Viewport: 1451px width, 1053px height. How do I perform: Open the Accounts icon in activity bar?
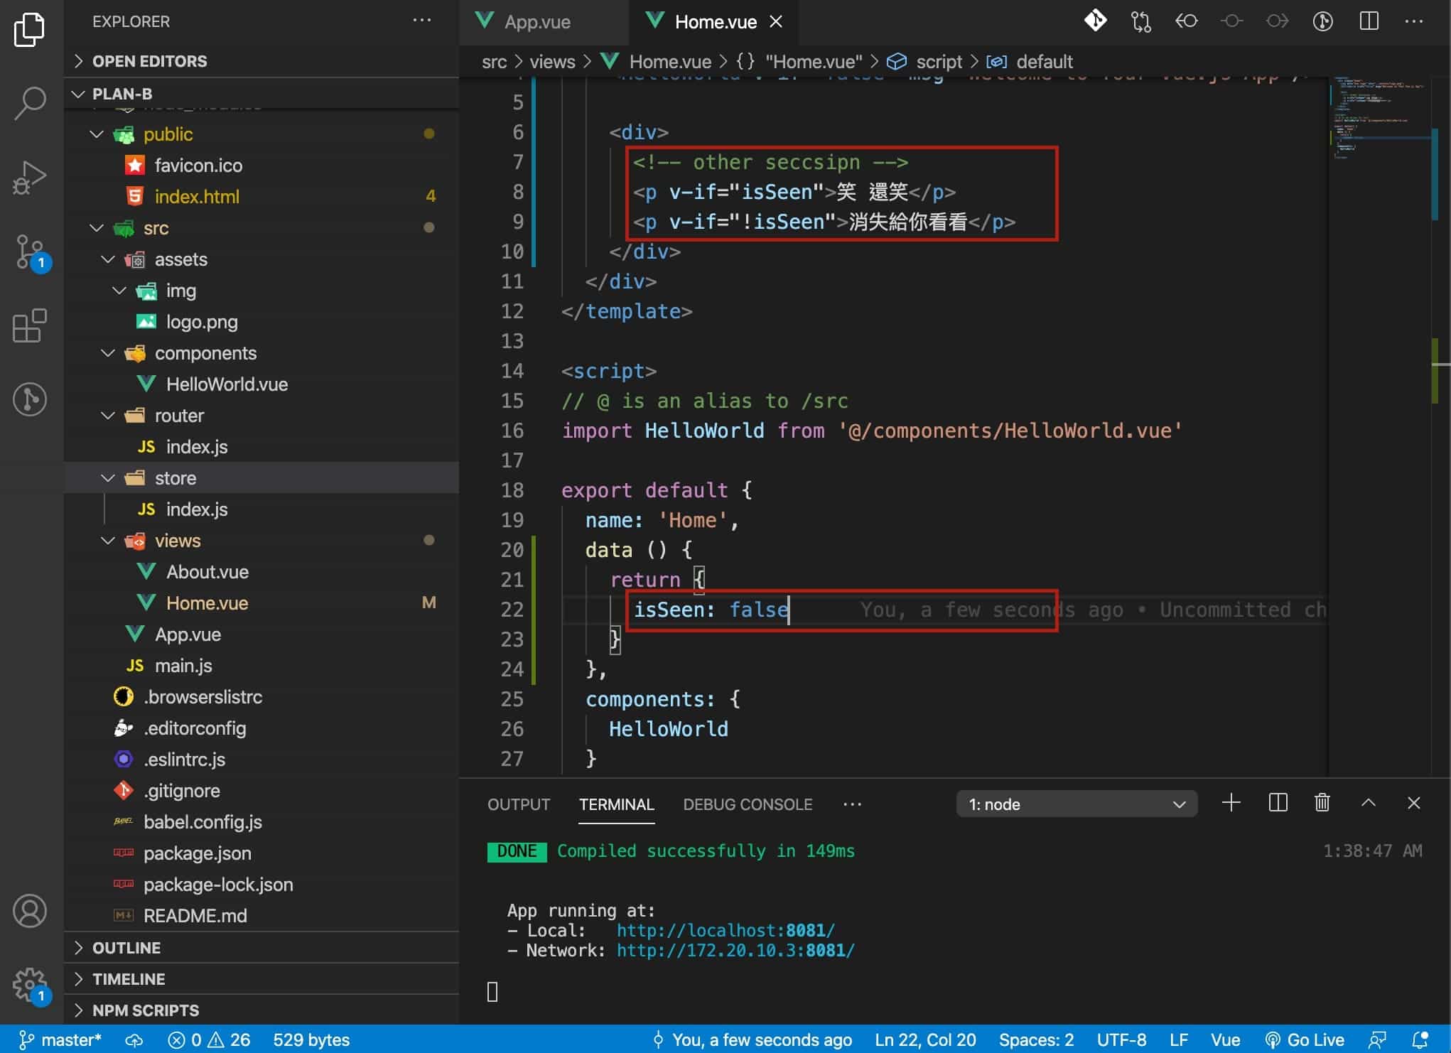(x=30, y=911)
